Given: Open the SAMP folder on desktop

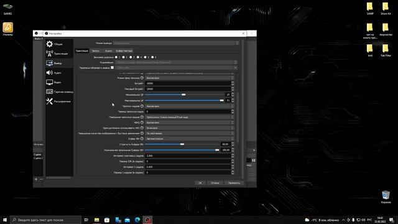Looking at the screenshot, I should tap(370, 9).
